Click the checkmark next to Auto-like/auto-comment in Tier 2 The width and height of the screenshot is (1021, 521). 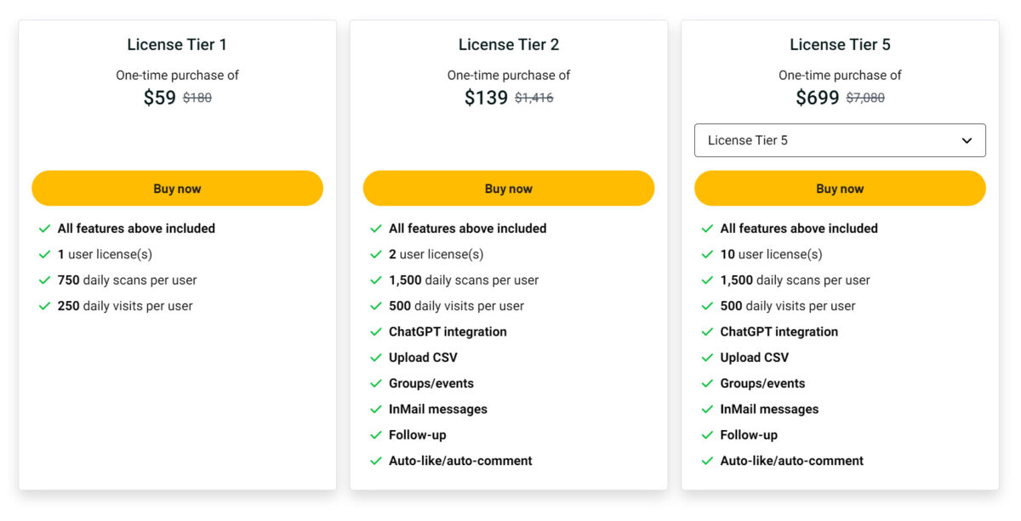(x=375, y=462)
